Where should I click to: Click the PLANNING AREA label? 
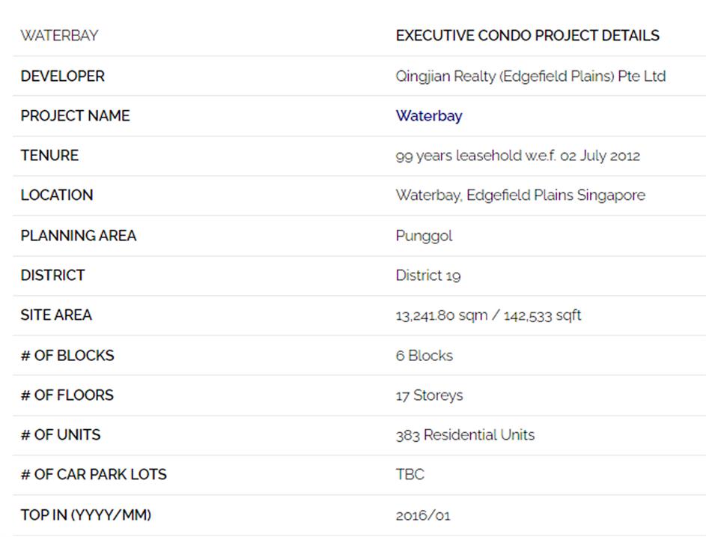click(79, 236)
